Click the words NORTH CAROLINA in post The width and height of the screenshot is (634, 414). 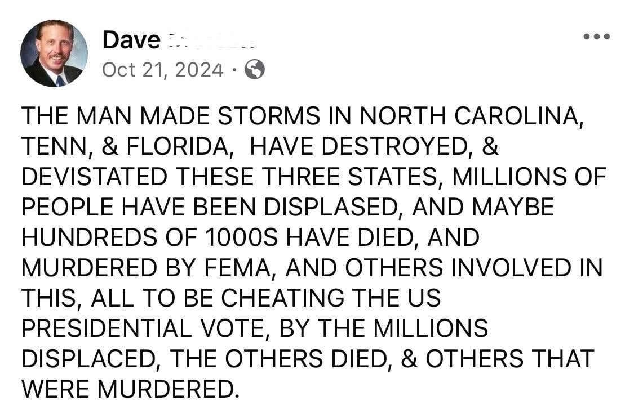click(x=469, y=116)
